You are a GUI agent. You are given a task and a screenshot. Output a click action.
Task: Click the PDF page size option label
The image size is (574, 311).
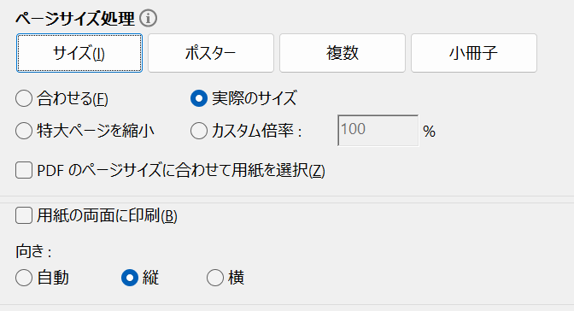(181, 170)
